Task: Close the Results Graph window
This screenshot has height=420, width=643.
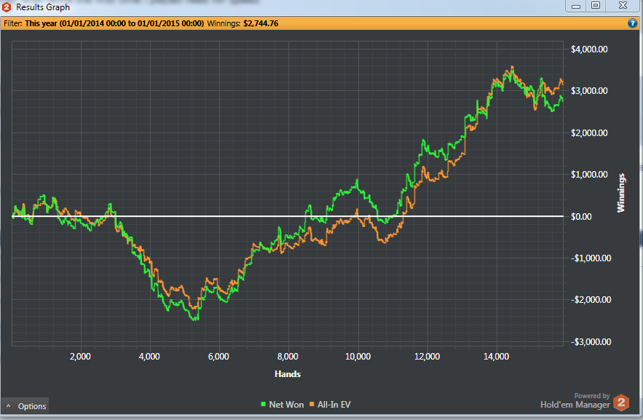Action: [623, 6]
